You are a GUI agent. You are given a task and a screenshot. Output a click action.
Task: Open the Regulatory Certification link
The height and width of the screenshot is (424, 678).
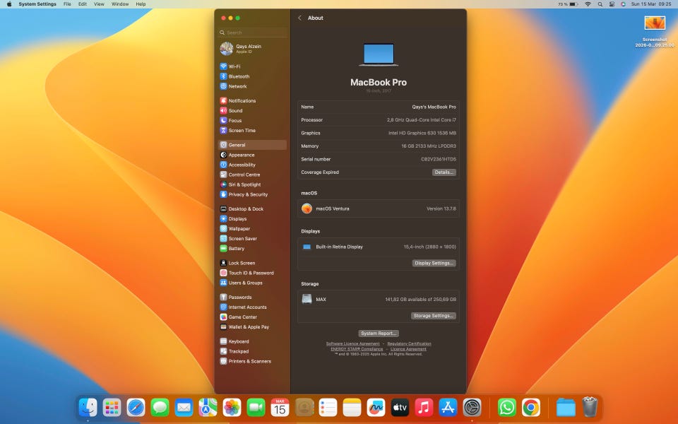tap(409, 343)
